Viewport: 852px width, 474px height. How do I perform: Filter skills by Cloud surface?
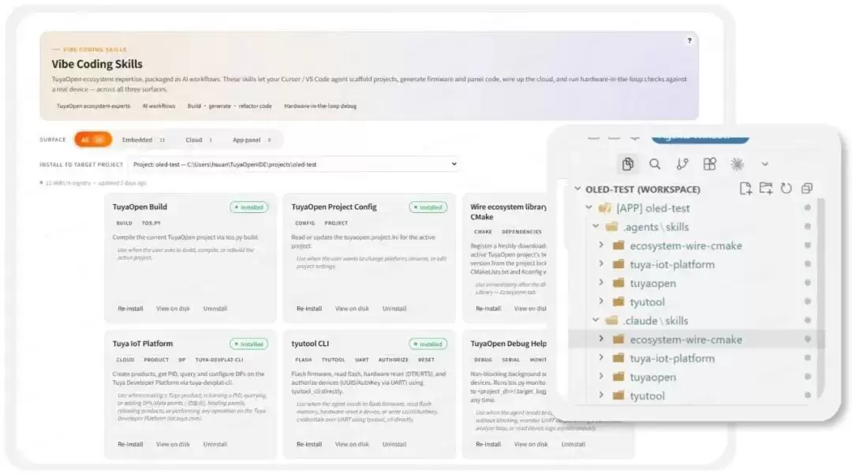[x=198, y=140]
